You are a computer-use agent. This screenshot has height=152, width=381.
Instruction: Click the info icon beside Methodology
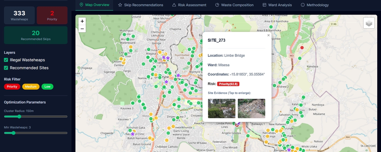303,5
